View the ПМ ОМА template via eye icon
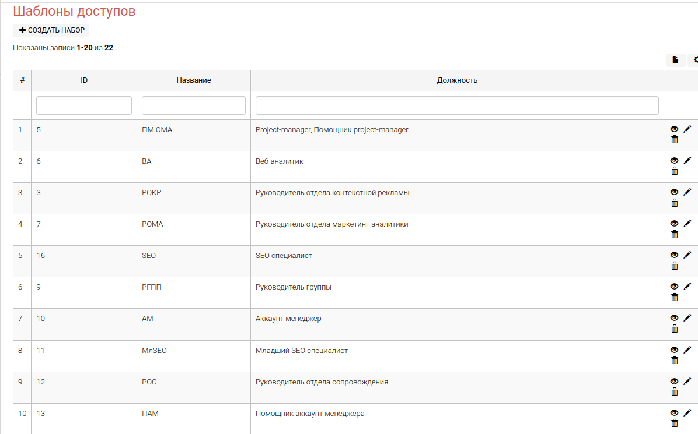Viewport: 698px width, 434px height. [675, 129]
